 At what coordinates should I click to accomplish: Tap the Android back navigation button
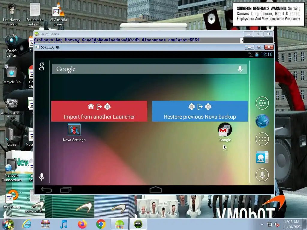46,190
